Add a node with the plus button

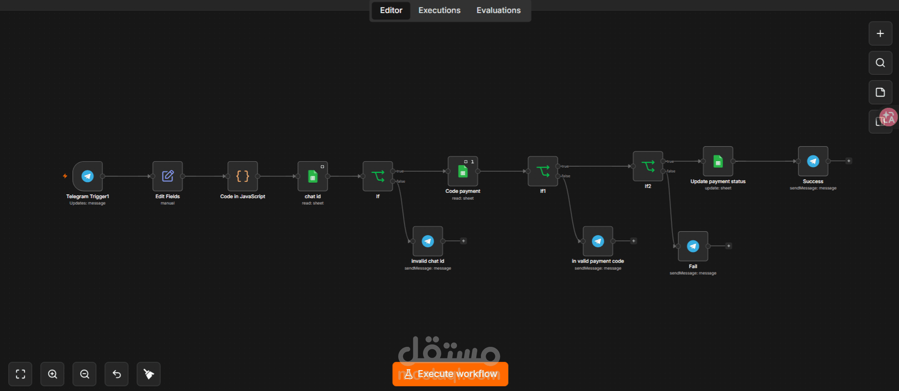pyautogui.click(x=880, y=34)
